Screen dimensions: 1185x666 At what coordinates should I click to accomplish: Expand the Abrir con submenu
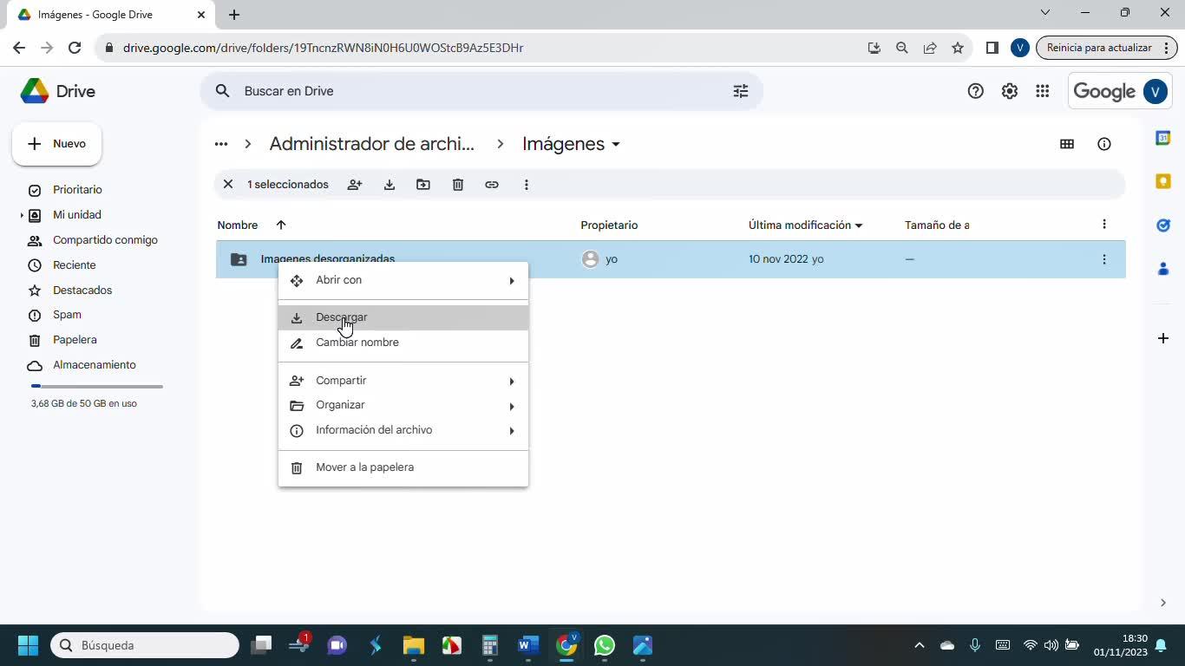click(x=403, y=280)
